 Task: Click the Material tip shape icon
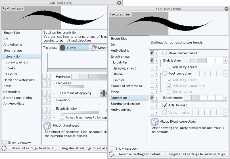click(94, 48)
